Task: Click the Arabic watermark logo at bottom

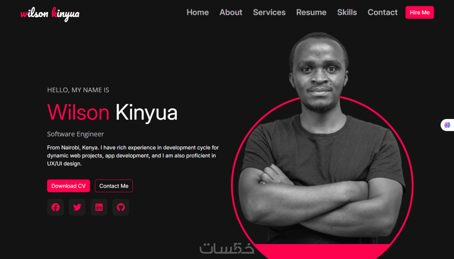Action: pos(227,248)
